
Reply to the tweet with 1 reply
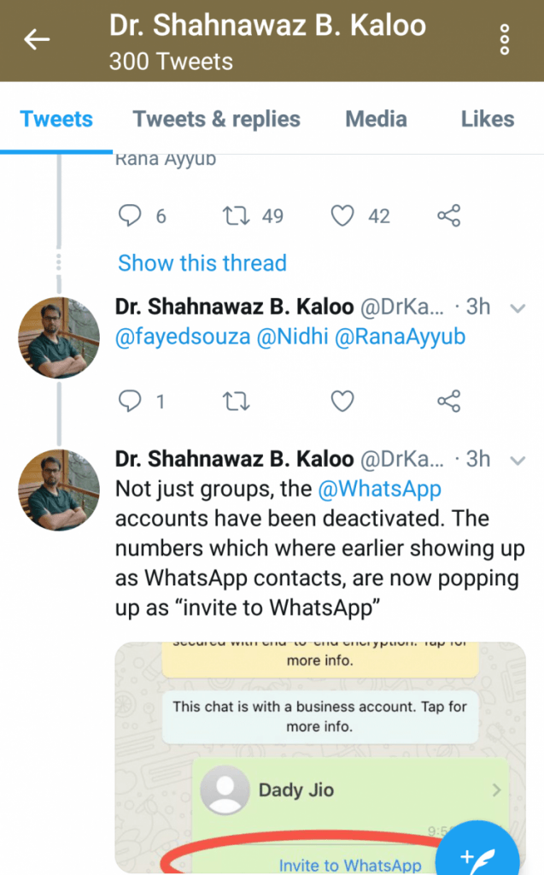coord(129,400)
